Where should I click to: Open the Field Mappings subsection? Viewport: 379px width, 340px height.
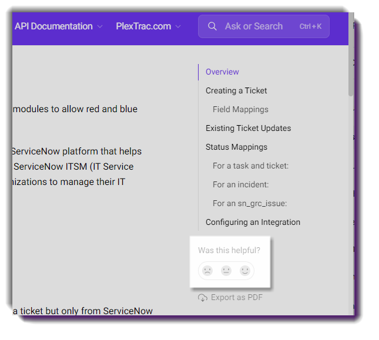click(240, 109)
